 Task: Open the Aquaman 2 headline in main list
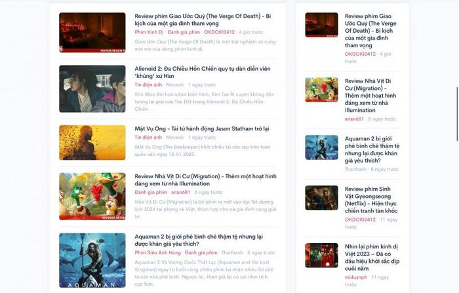(199, 240)
